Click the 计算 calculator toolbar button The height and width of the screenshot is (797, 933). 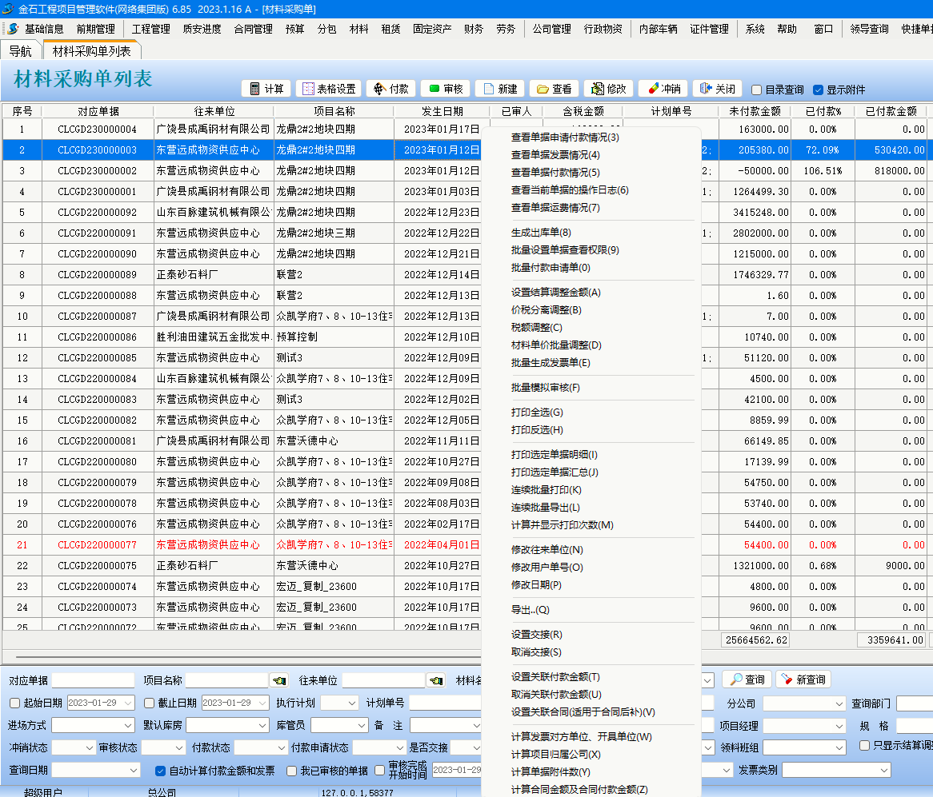[266, 89]
